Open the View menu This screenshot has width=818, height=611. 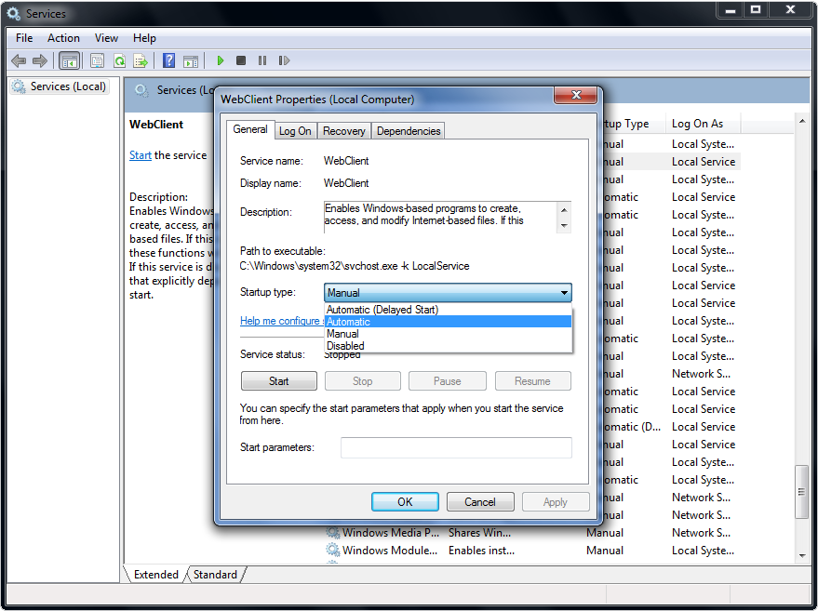pos(106,38)
